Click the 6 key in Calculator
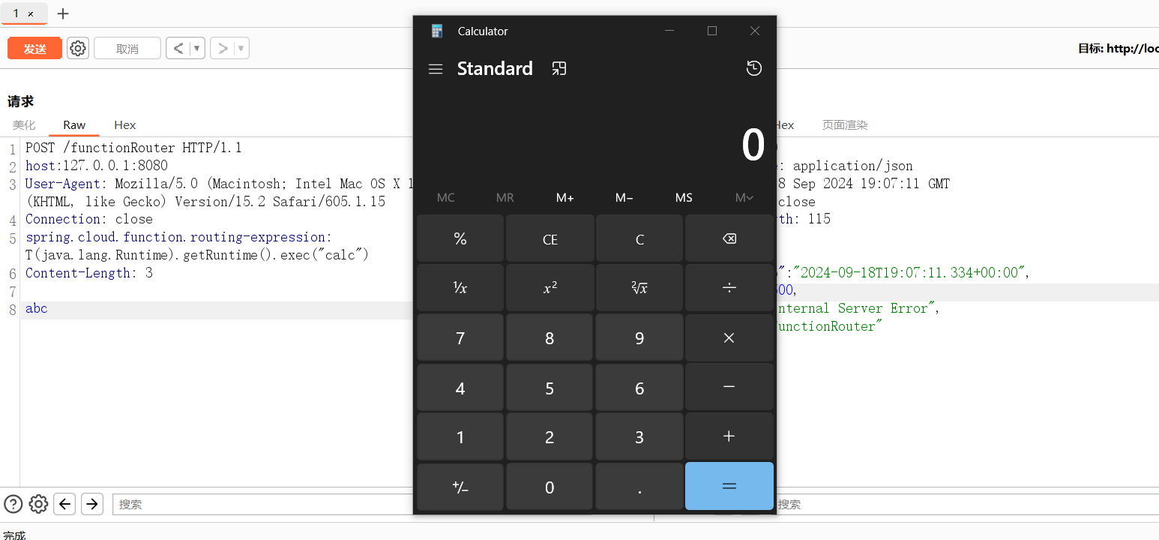Image resolution: width=1159 pixels, height=540 pixels. click(x=639, y=387)
